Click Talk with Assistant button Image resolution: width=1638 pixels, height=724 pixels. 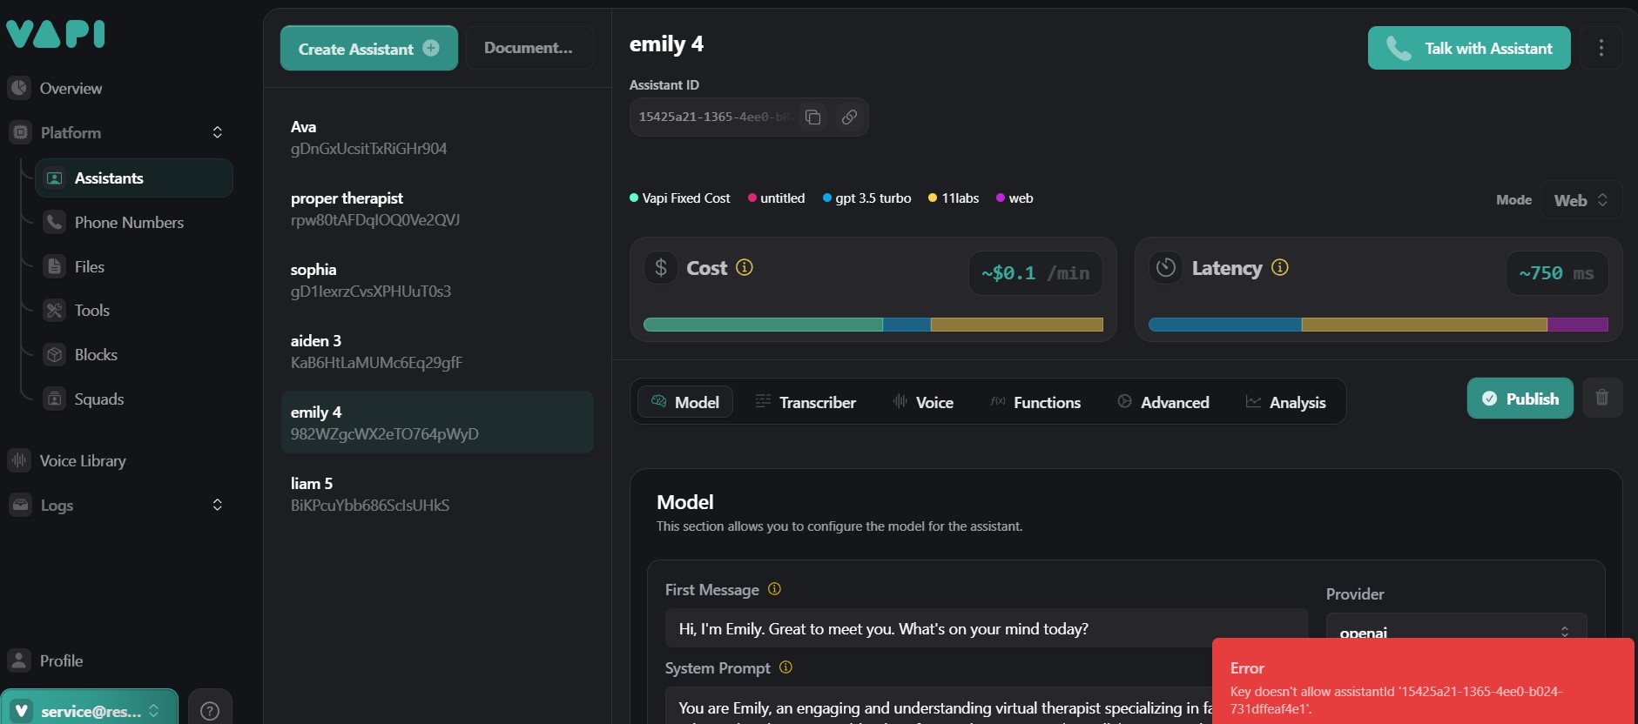(1468, 48)
